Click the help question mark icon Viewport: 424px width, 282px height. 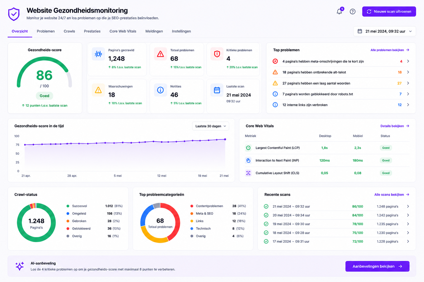point(353,12)
